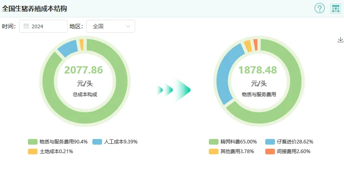This screenshot has height=181, width=344.
Task: Download the chart with download icon
Action: (x=340, y=40)
